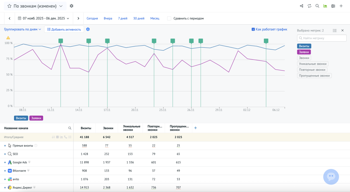Select the '7 дней' period preset
This screenshot has height=192, width=350.
[123, 18]
